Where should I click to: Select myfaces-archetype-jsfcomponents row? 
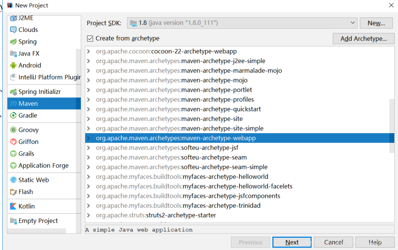tap(239, 196)
